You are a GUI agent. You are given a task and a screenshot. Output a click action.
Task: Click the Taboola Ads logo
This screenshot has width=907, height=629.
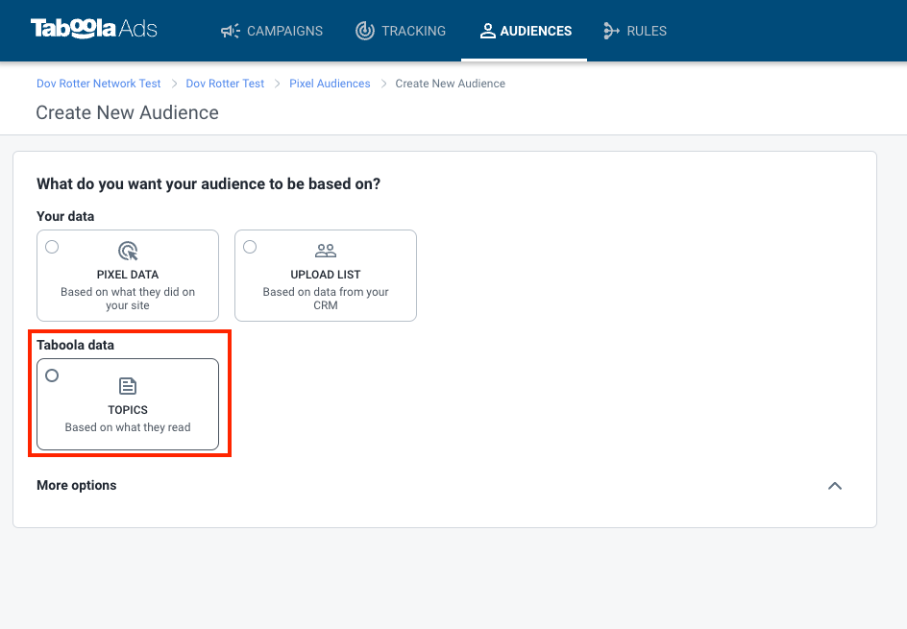coord(94,28)
